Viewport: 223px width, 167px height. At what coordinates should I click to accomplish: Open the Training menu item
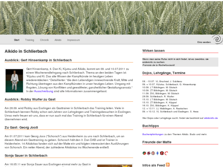coord(29,40)
